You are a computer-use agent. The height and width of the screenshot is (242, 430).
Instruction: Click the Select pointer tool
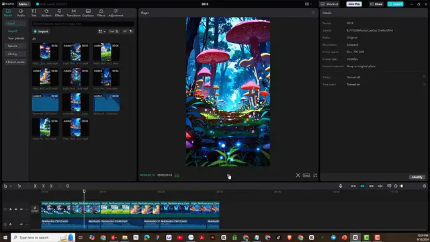5,186
